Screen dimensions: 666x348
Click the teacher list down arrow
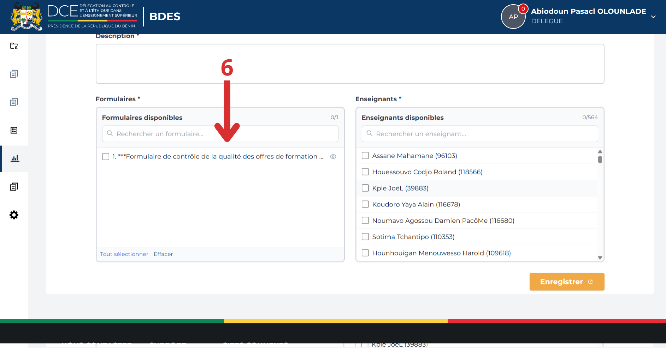coord(600,258)
